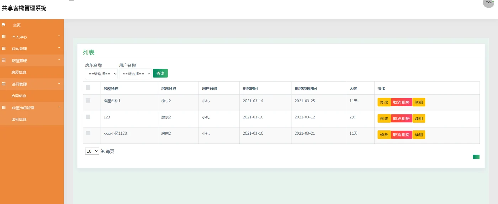Go to 主页 in the sidebar

17,25
